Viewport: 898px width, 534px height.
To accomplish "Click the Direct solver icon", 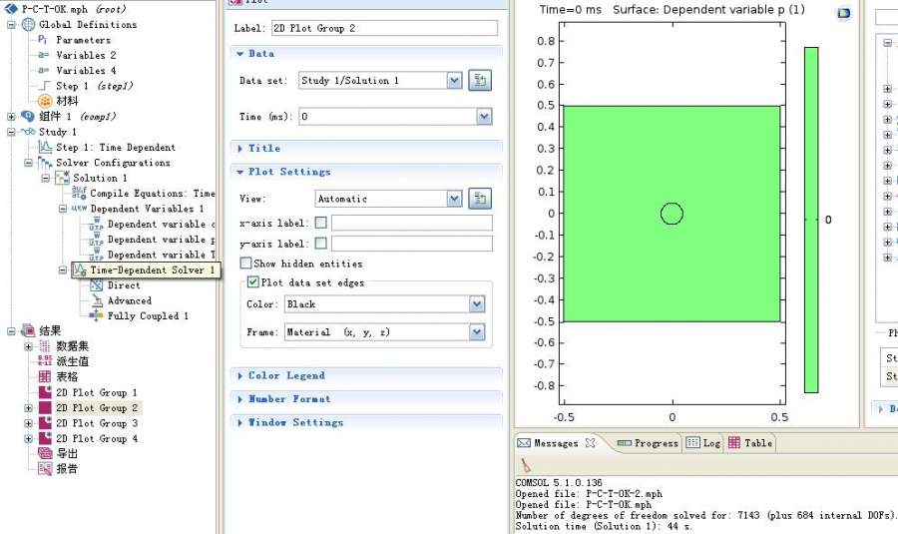I will click(96, 284).
